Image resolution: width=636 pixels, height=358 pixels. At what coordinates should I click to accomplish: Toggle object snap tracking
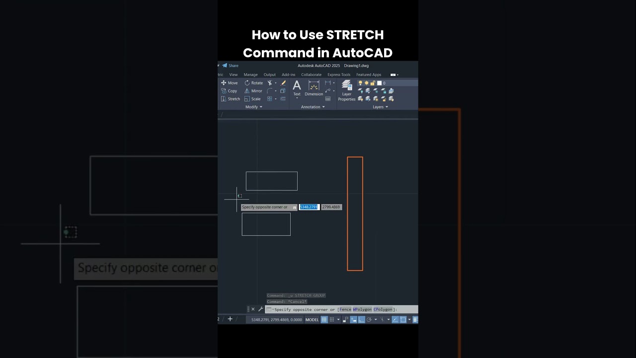[x=396, y=320]
